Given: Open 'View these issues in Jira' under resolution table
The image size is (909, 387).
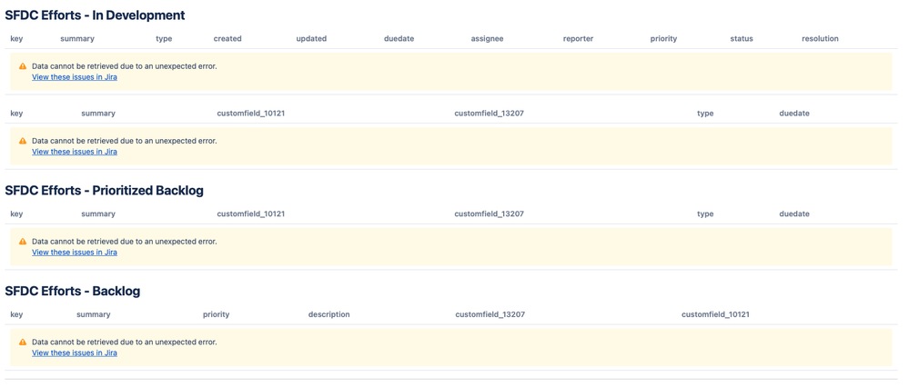Looking at the screenshot, I should [75, 77].
